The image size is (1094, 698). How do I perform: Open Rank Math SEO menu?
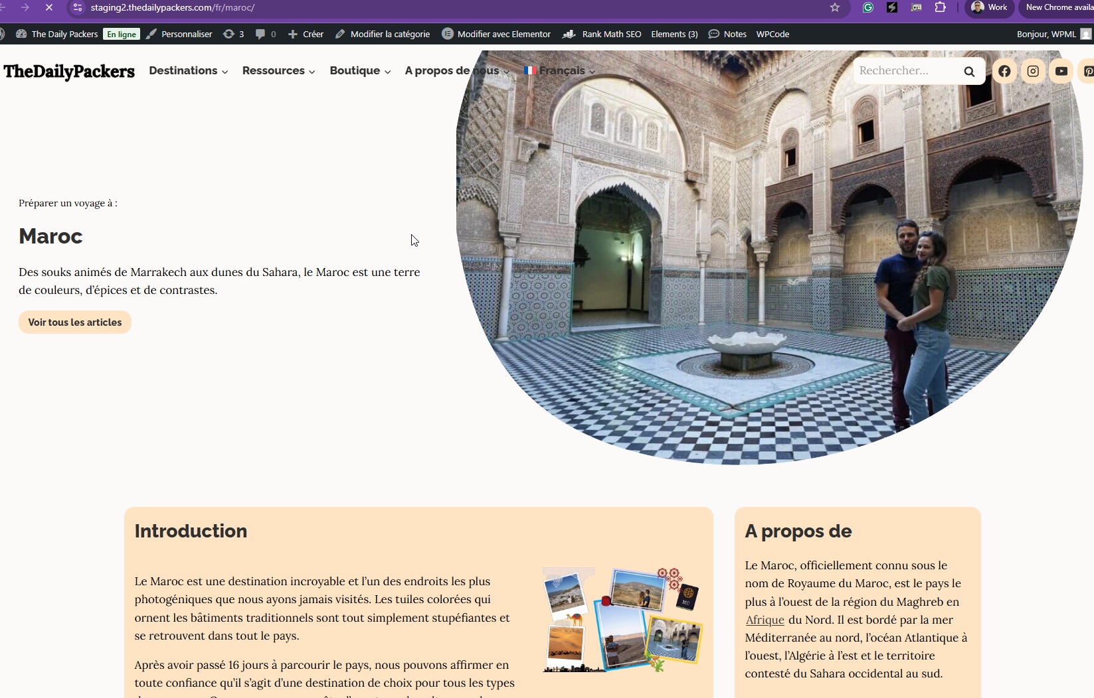pyautogui.click(x=602, y=34)
